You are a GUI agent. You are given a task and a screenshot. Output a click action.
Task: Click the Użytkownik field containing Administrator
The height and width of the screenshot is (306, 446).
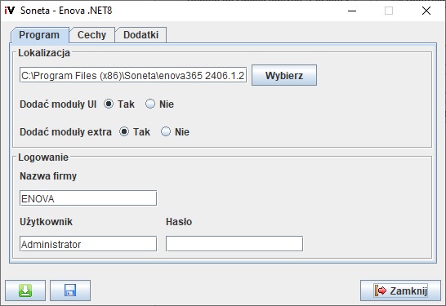pyautogui.click(x=88, y=244)
